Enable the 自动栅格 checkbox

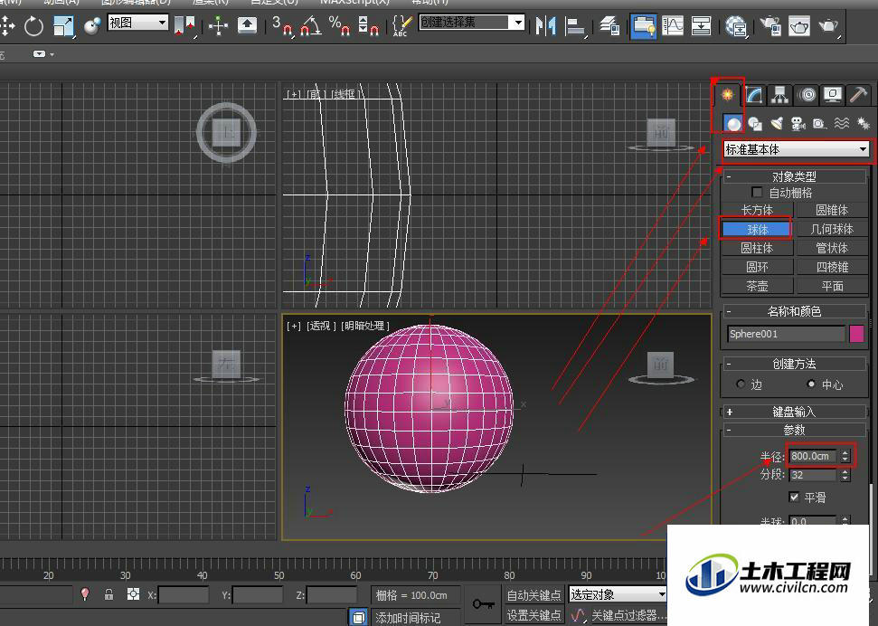point(757,192)
